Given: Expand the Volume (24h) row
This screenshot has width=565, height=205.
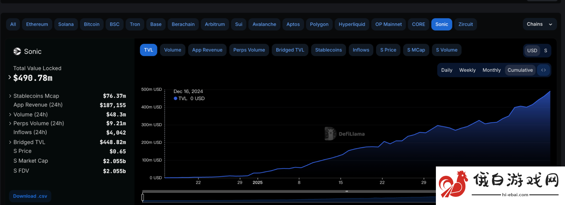Looking at the screenshot, I should [x=10, y=114].
